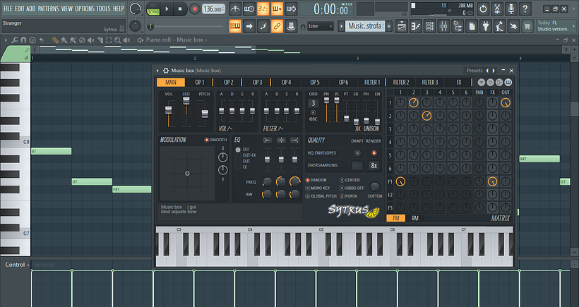Enable the MONO KEY option
Viewport: 579px width, 307px height.
307,188
